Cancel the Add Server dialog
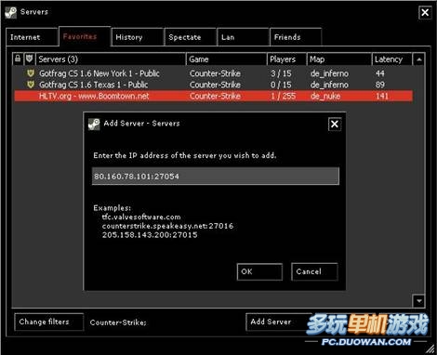Screen dimensions: 437x355 (x=314, y=271)
